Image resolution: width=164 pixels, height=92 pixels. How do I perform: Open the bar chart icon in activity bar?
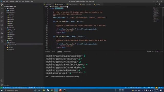2,33
